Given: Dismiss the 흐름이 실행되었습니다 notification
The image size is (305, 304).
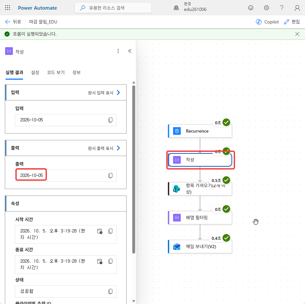Looking at the screenshot, I should click(x=297, y=34).
